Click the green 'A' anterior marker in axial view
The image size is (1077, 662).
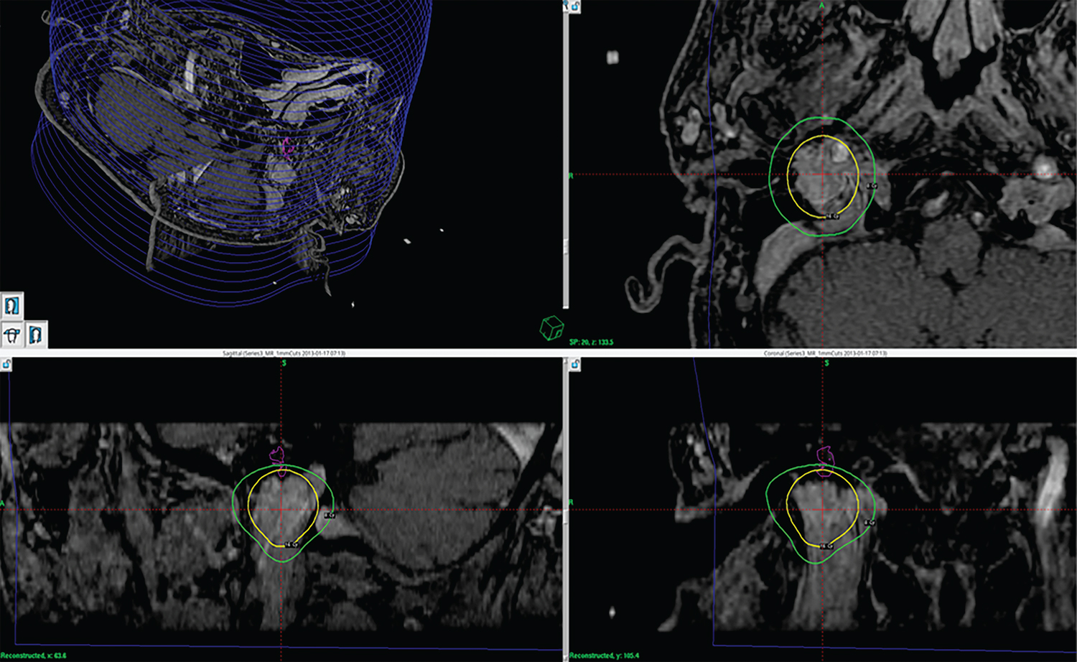click(x=822, y=6)
